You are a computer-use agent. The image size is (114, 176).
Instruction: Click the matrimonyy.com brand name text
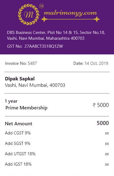70,13
